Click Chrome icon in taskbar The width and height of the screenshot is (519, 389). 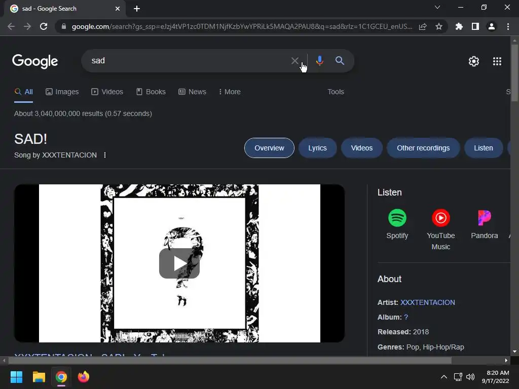click(x=61, y=377)
